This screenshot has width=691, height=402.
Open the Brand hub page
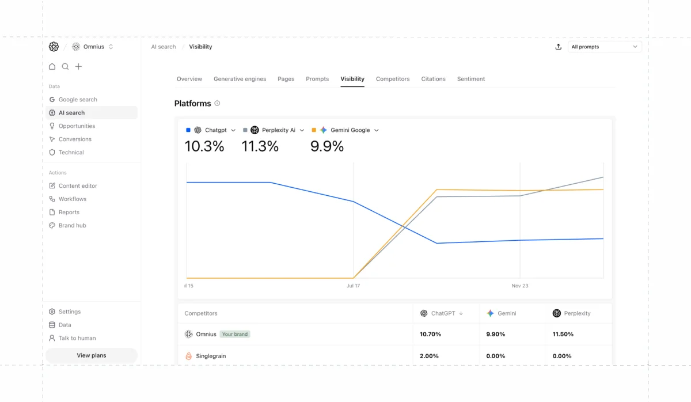coord(72,226)
